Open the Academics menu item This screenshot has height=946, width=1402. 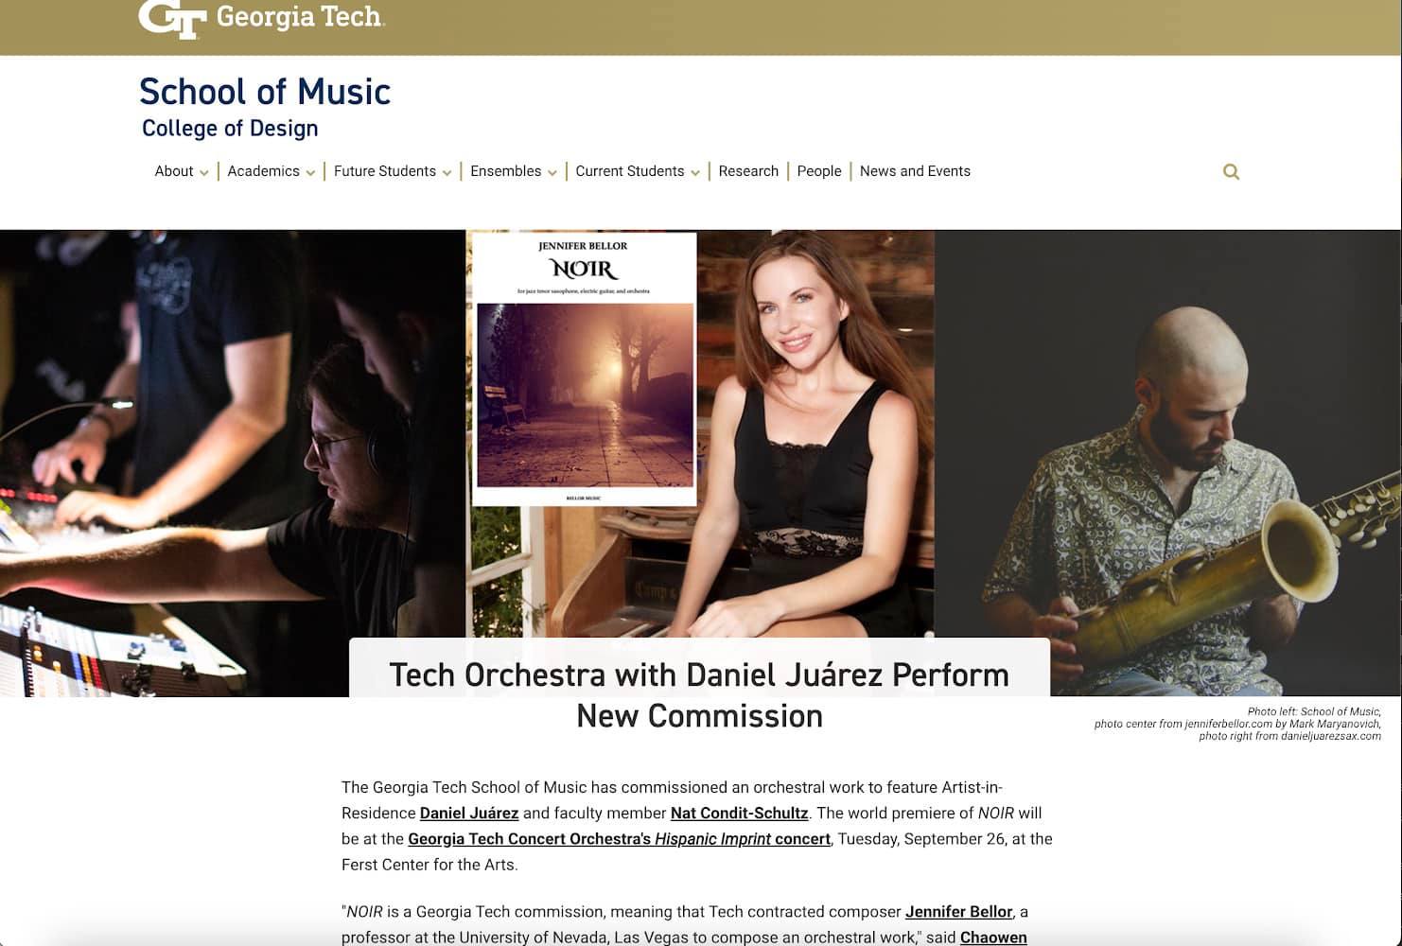pos(263,171)
